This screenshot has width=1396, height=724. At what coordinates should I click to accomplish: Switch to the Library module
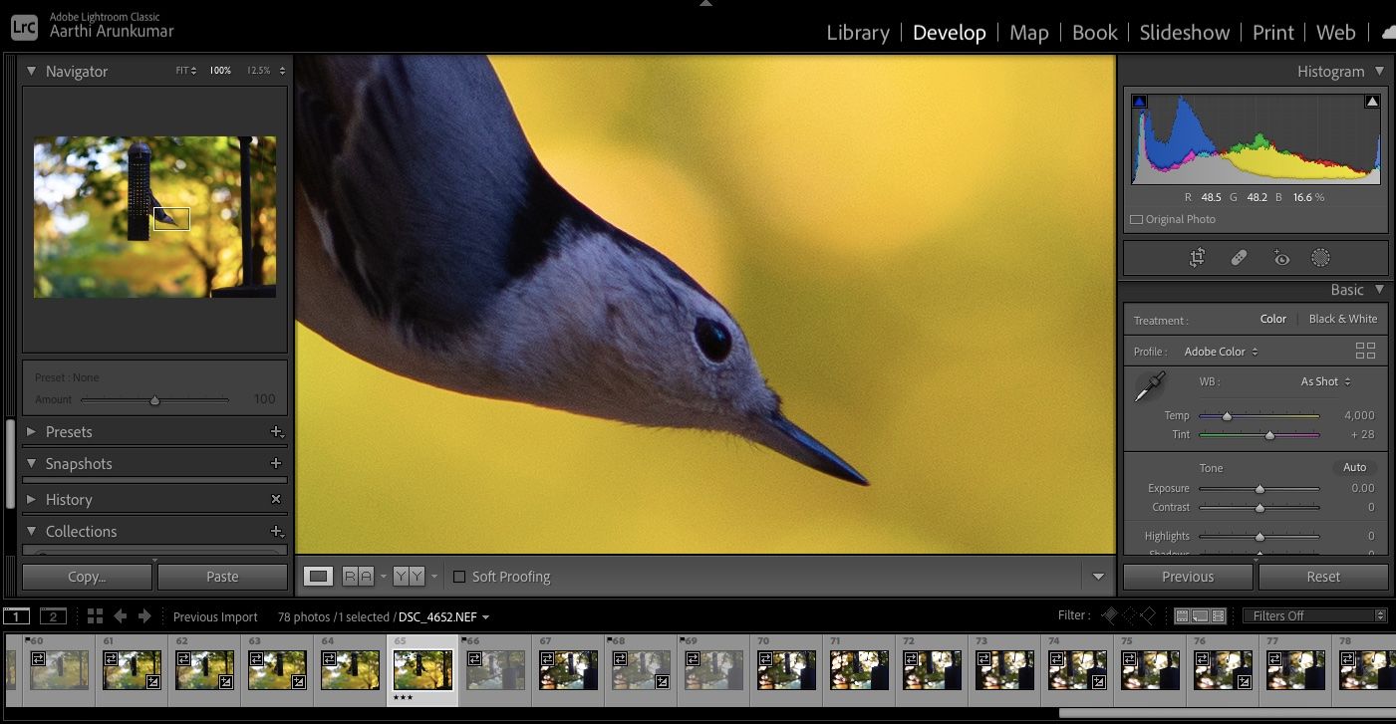click(857, 33)
